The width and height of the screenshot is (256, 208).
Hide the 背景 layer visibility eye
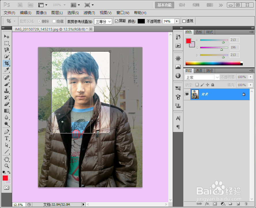pos(187,94)
